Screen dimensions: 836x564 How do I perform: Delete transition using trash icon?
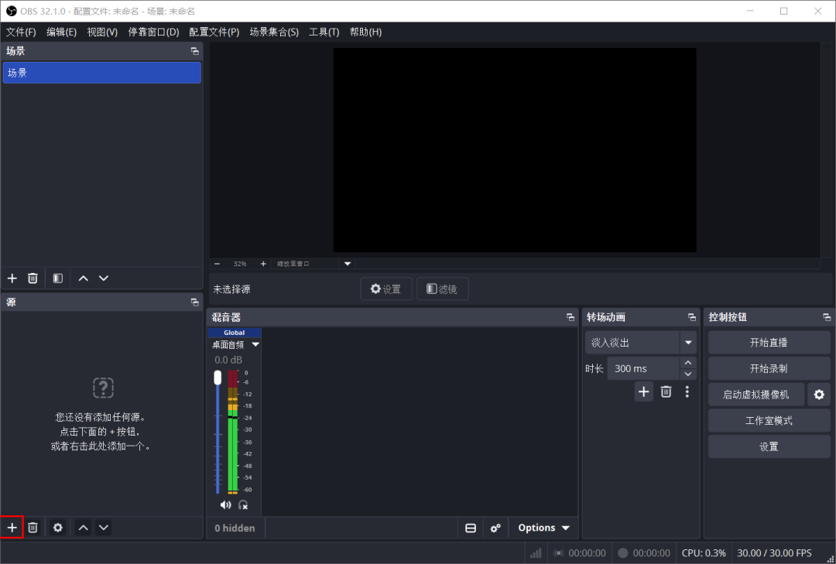666,391
